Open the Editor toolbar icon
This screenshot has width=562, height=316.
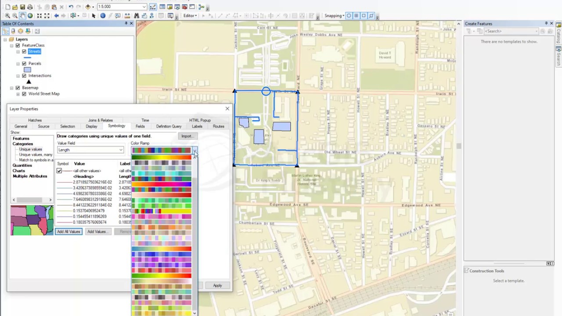tap(153, 7)
